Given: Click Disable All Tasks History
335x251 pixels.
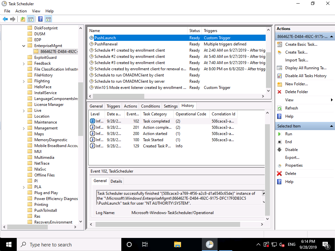Looking at the screenshot, I should click(306, 76).
